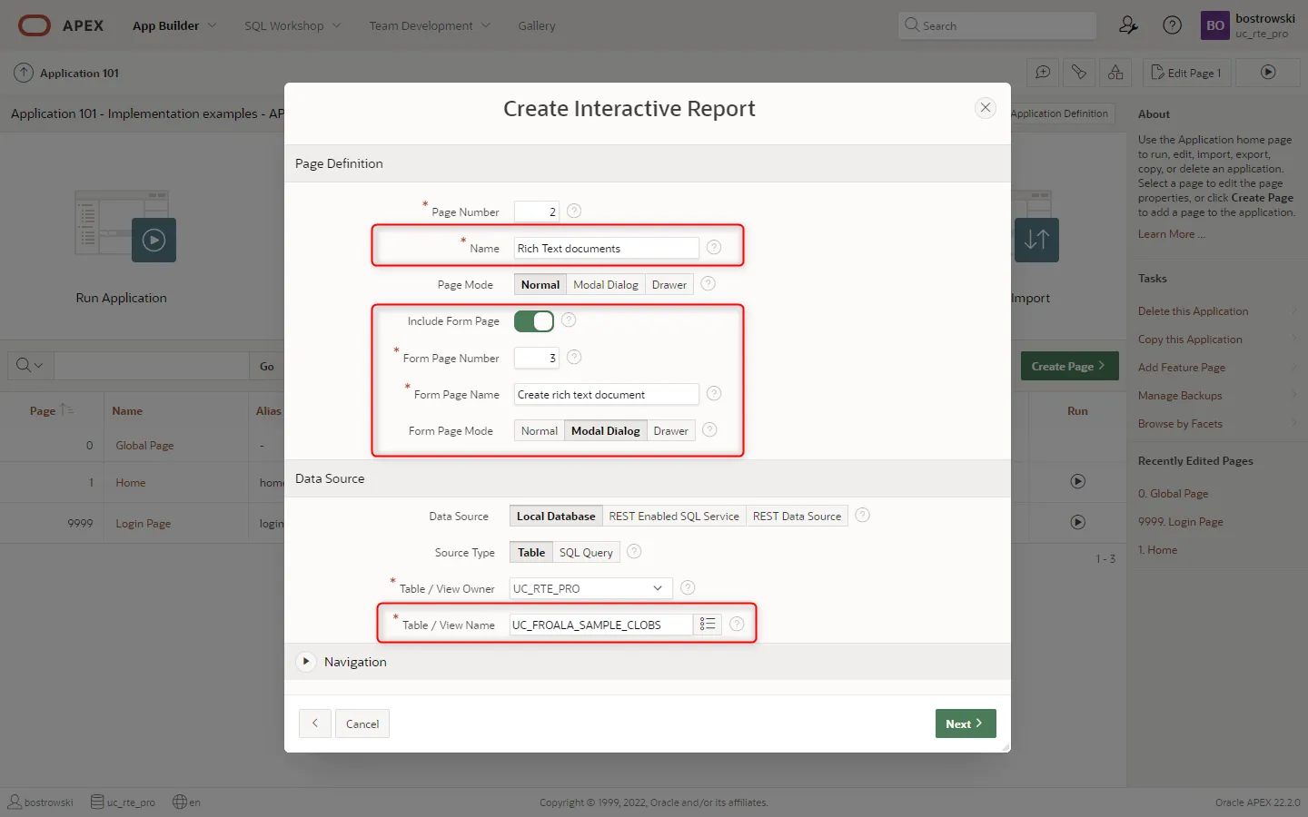Open the APEX help menu icon
This screenshot has height=817, width=1308.
[x=1172, y=25]
